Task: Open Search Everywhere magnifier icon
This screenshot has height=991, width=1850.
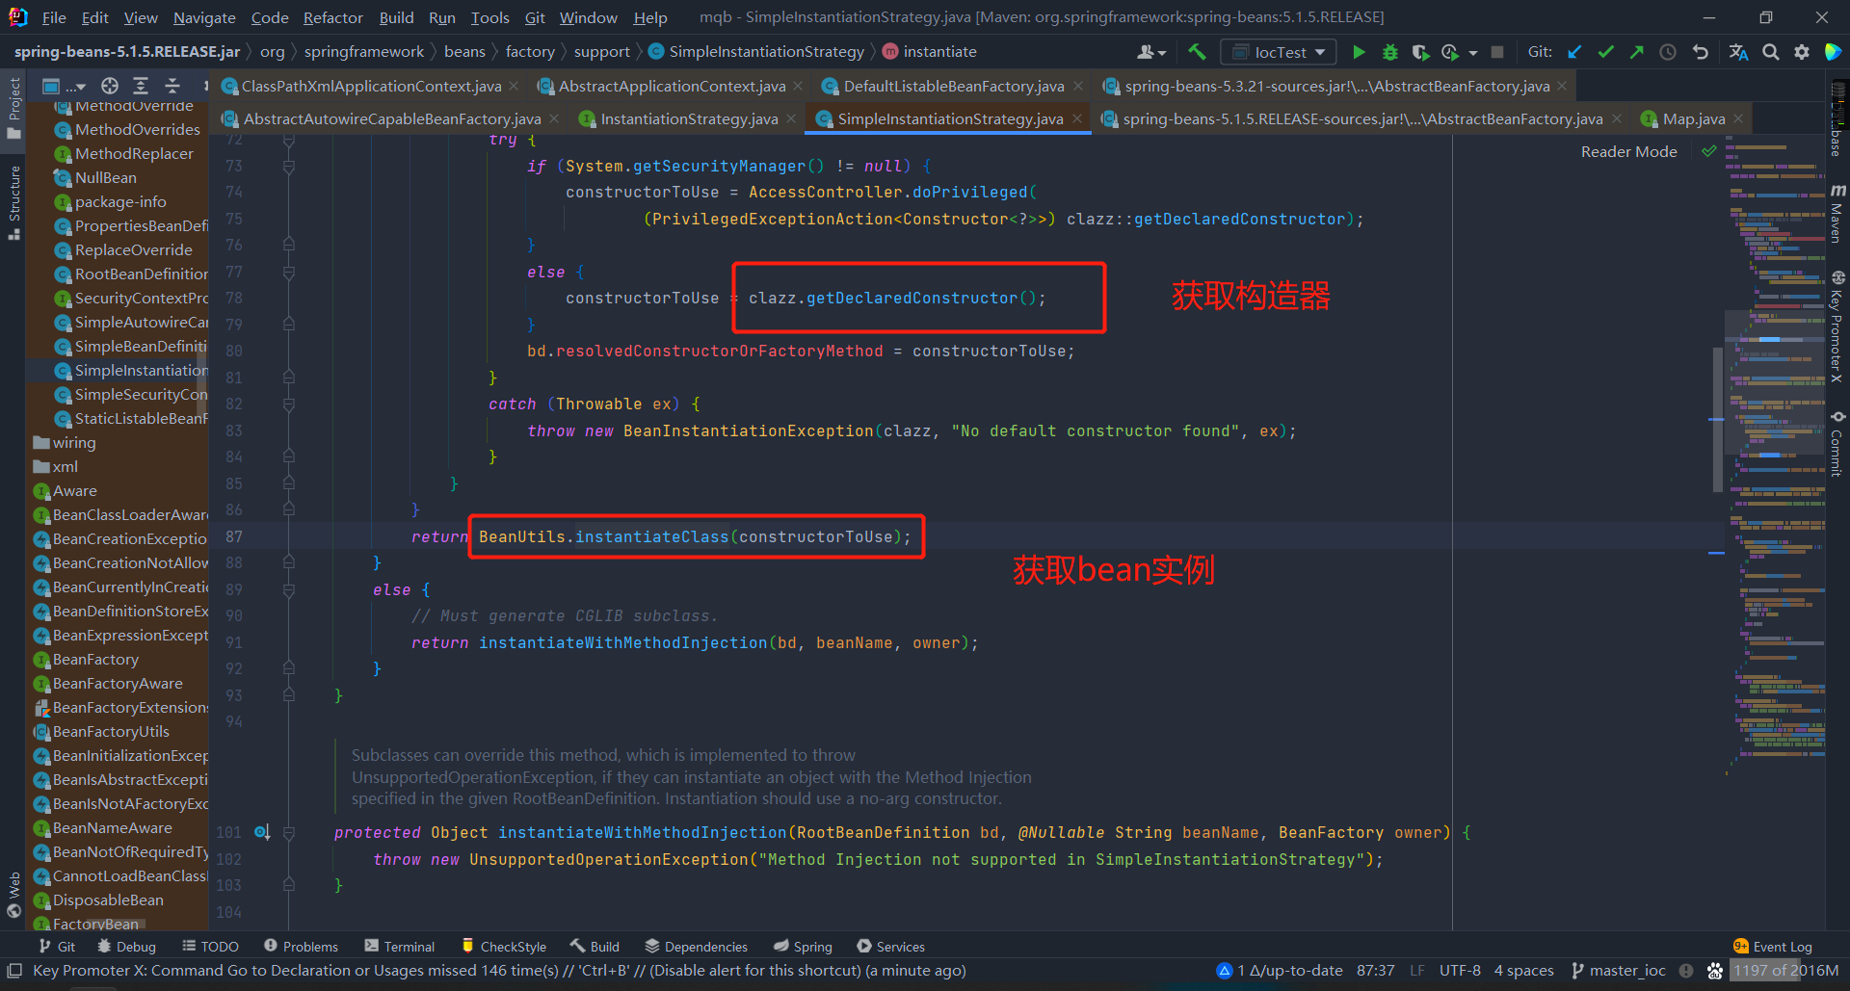Action: [x=1770, y=52]
